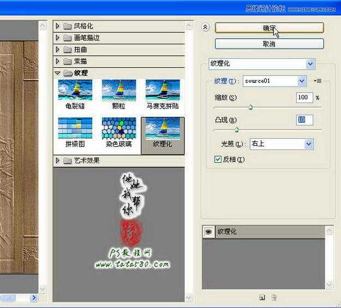Viewport: 341px width, 308px height.
Task: Hide the 纹理化 effect layer eye icon
Action: (x=208, y=232)
